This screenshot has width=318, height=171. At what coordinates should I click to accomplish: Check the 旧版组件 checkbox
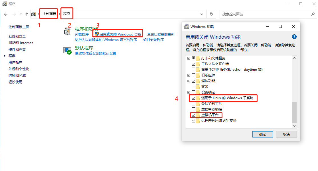193,75
